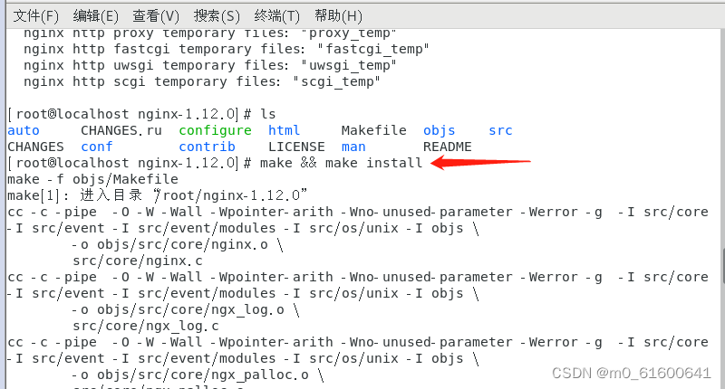Screen dimensions: 725x389
Task: Click the '"fastcgi_temp"' value
Action: pos(373,49)
